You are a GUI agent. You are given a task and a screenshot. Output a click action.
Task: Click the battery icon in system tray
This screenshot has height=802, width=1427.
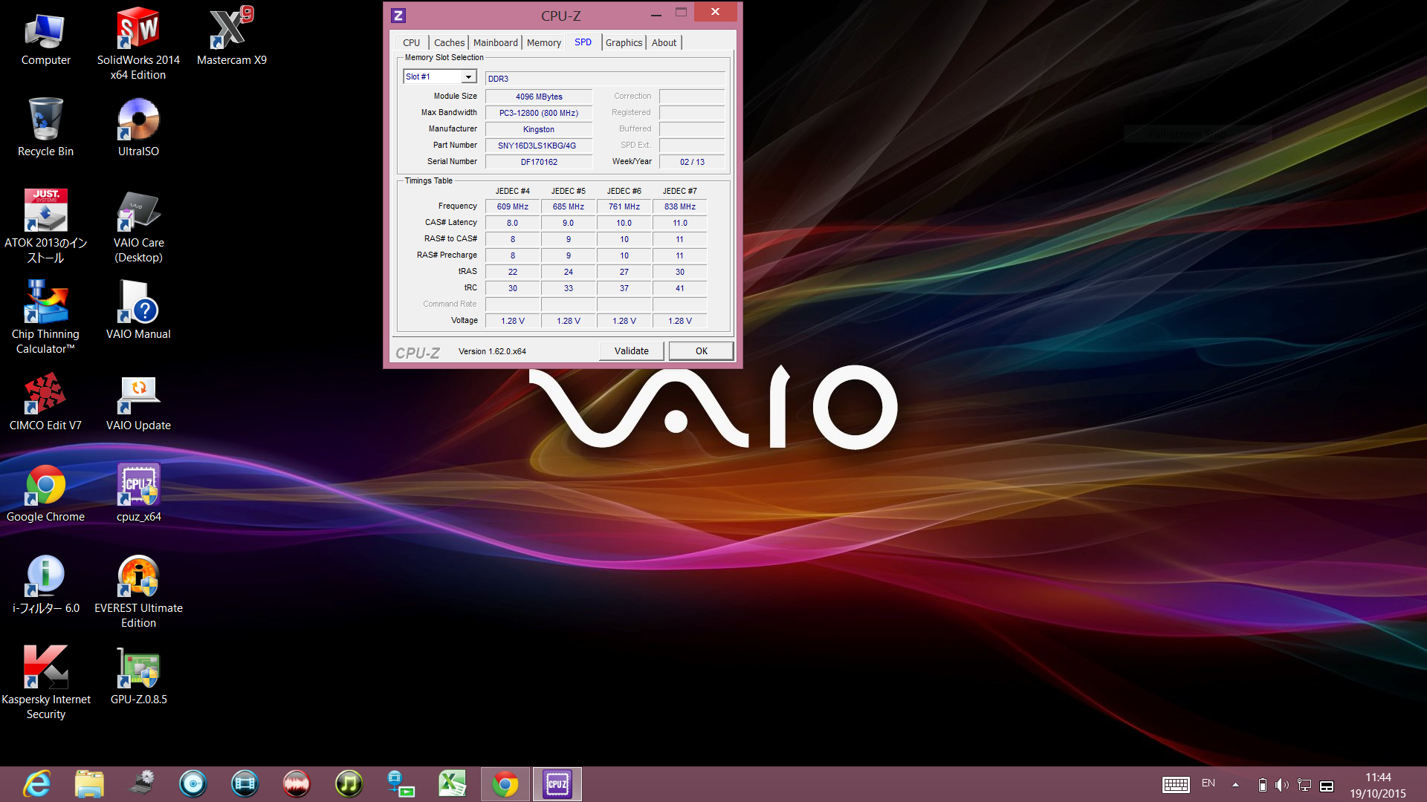click(x=1262, y=785)
